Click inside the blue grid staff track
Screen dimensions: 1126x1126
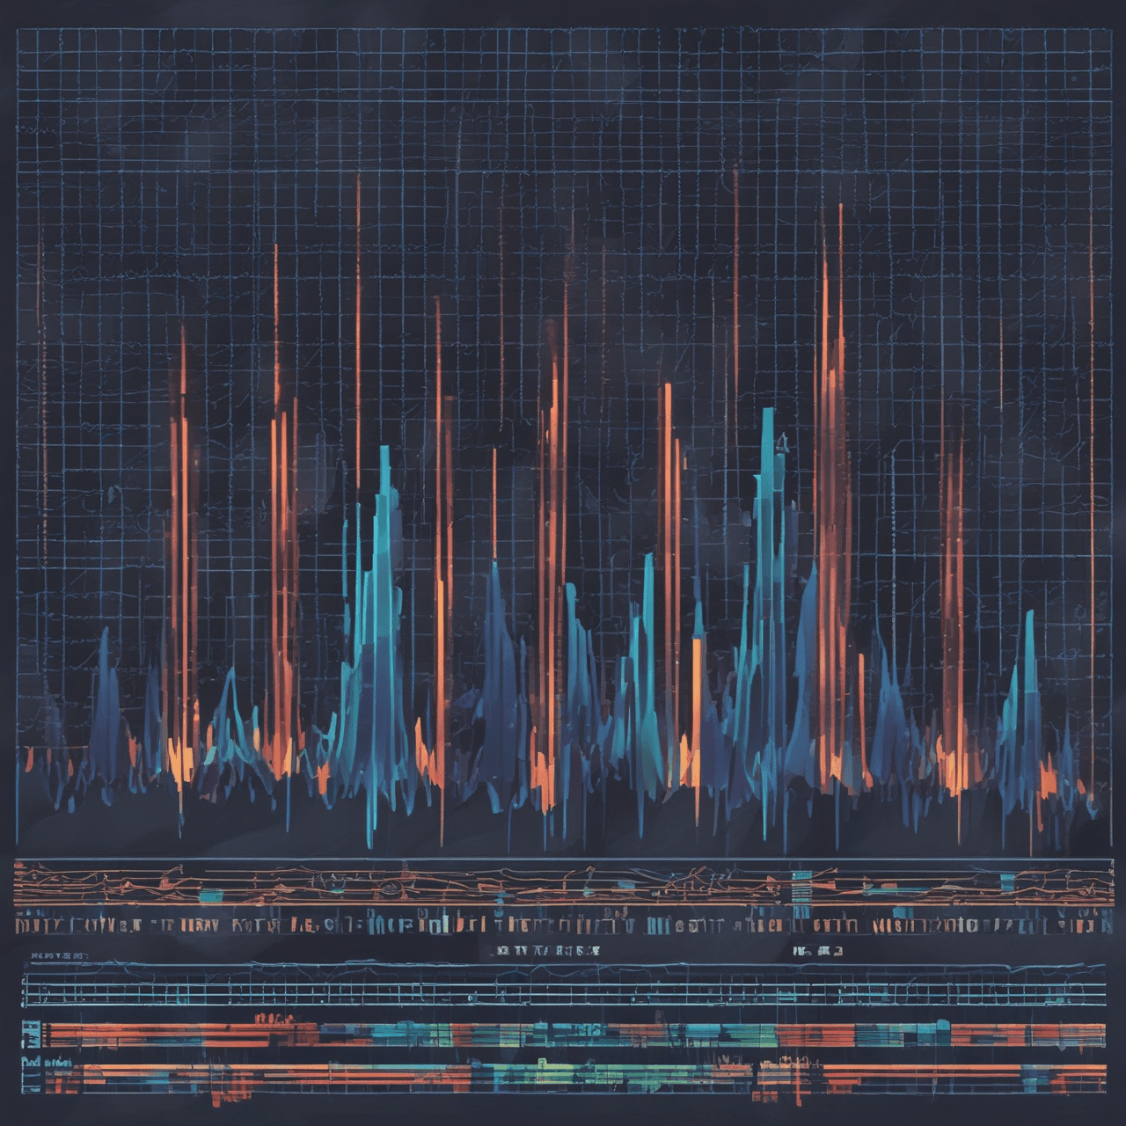click(x=563, y=989)
